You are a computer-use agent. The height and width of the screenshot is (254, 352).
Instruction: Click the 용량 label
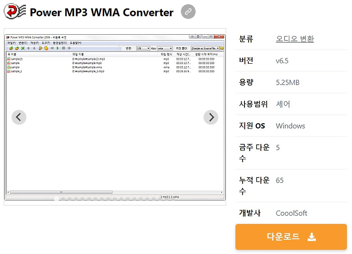[246, 82]
